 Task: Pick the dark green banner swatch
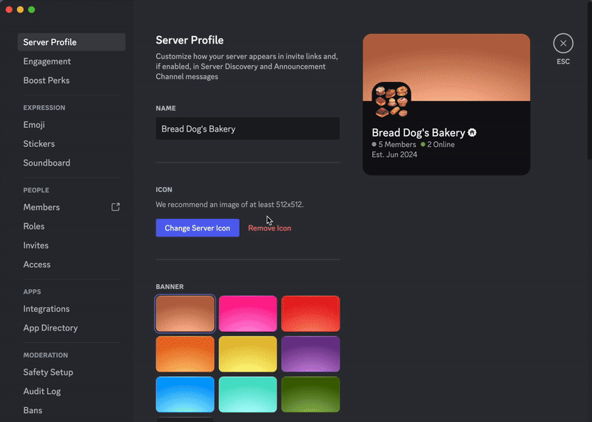[311, 394]
